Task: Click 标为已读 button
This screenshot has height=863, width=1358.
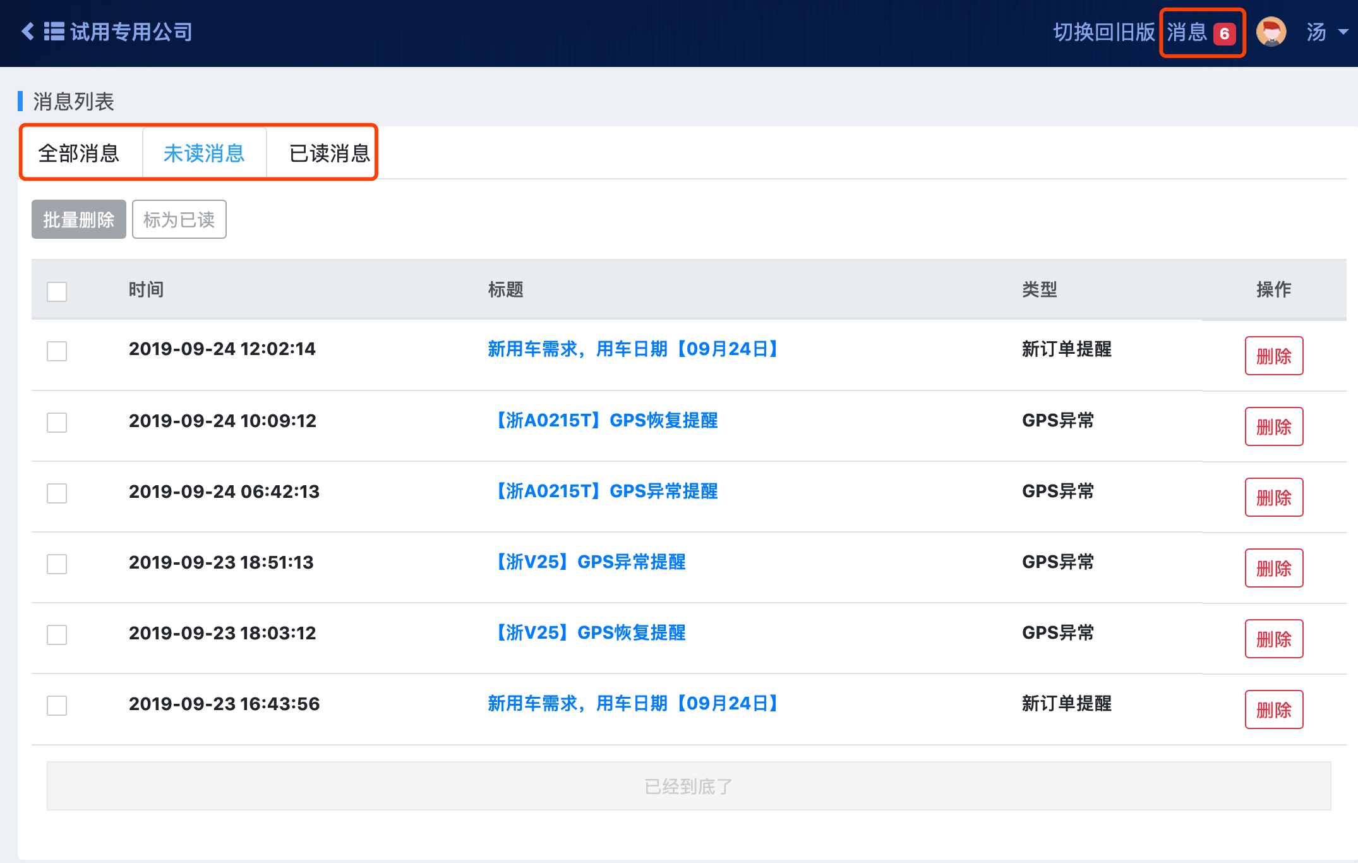Action: 179,219
